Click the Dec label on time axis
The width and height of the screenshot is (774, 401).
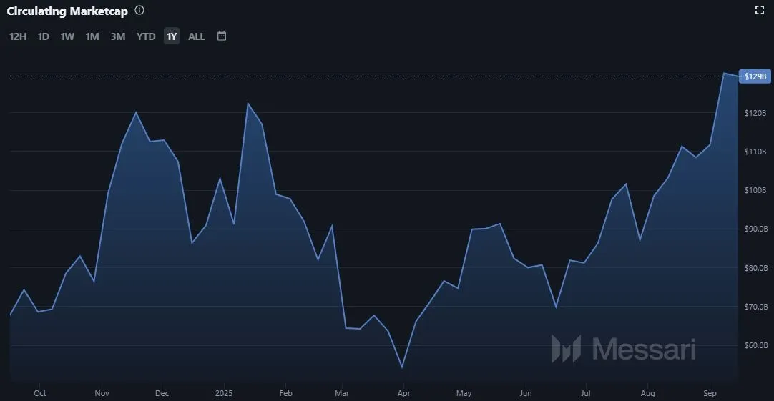point(162,393)
